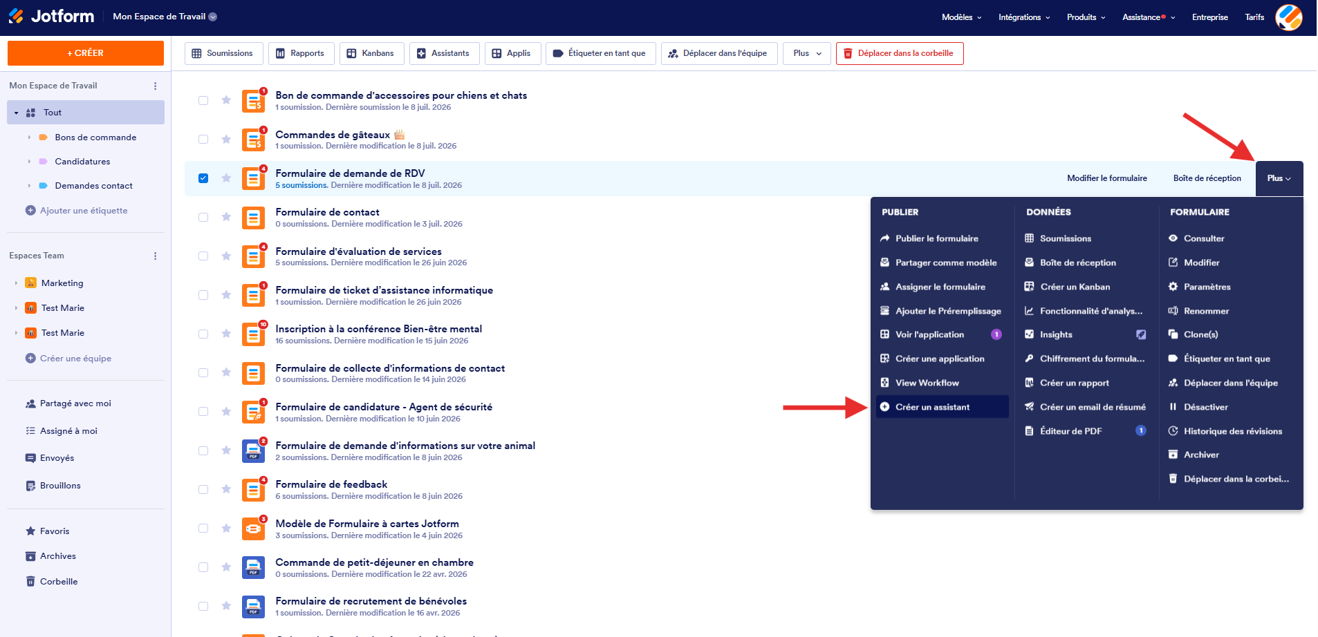The width and height of the screenshot is (1318, 637).
Task: Click Applis toolbar button
Action: [512, 53]
